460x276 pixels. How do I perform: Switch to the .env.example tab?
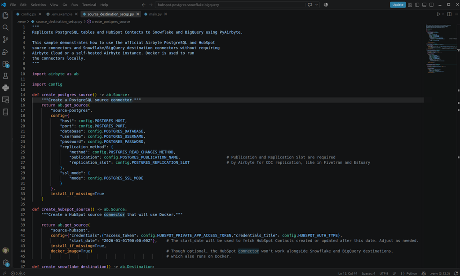pos(61,14)
